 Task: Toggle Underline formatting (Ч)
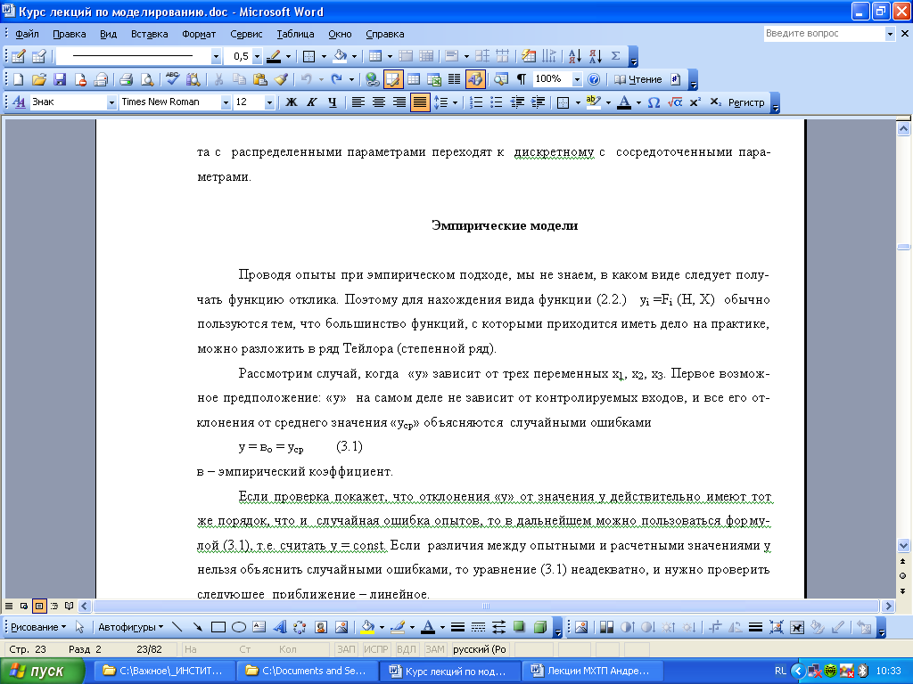[x=332, y=102]
